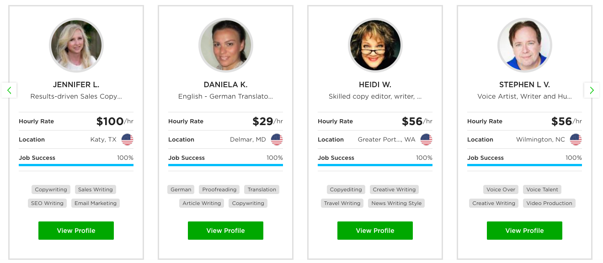Click Daniela K.'s Job Success progress bar
The image size is (603, 263).
225,165
